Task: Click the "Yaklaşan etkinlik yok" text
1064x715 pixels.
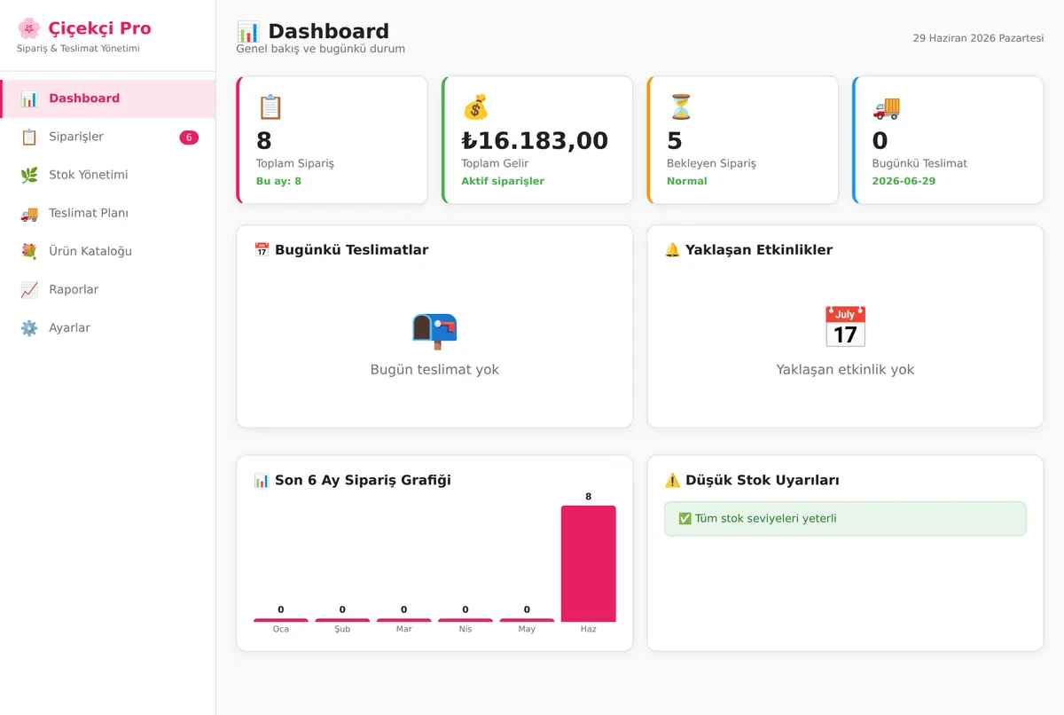Action: pos(845,370)
